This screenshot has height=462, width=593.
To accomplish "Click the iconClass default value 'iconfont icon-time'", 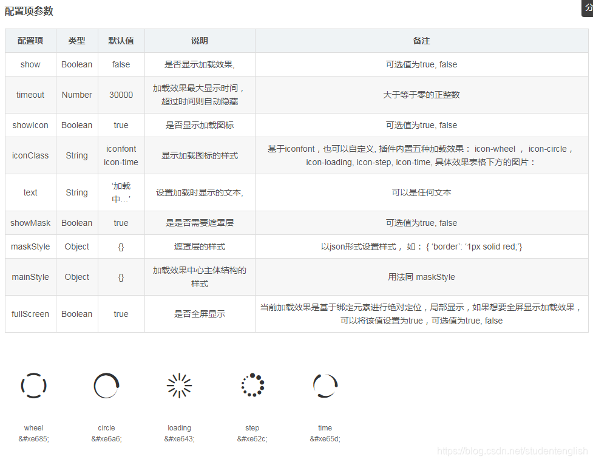I will coord(121,155).
